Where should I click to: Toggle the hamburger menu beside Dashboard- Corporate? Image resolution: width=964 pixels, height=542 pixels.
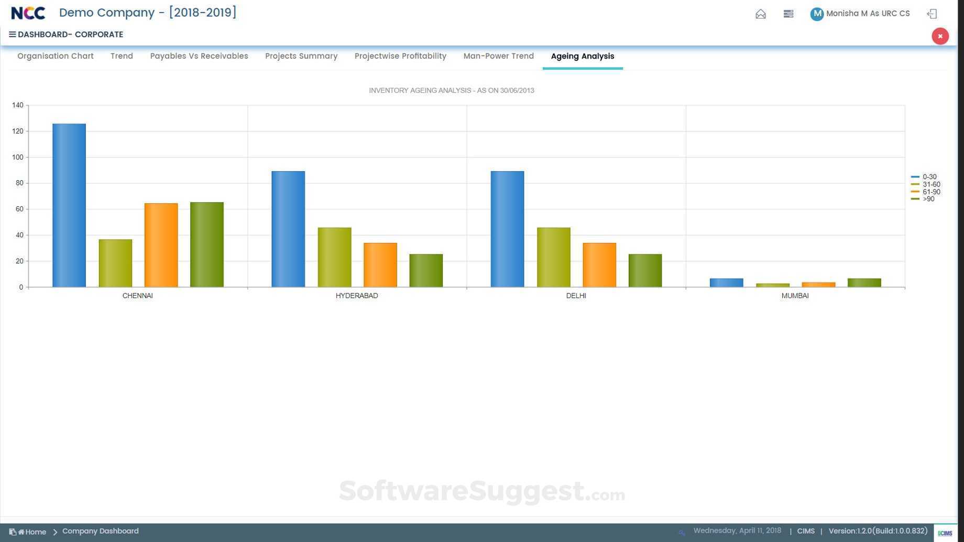(12, 35)
